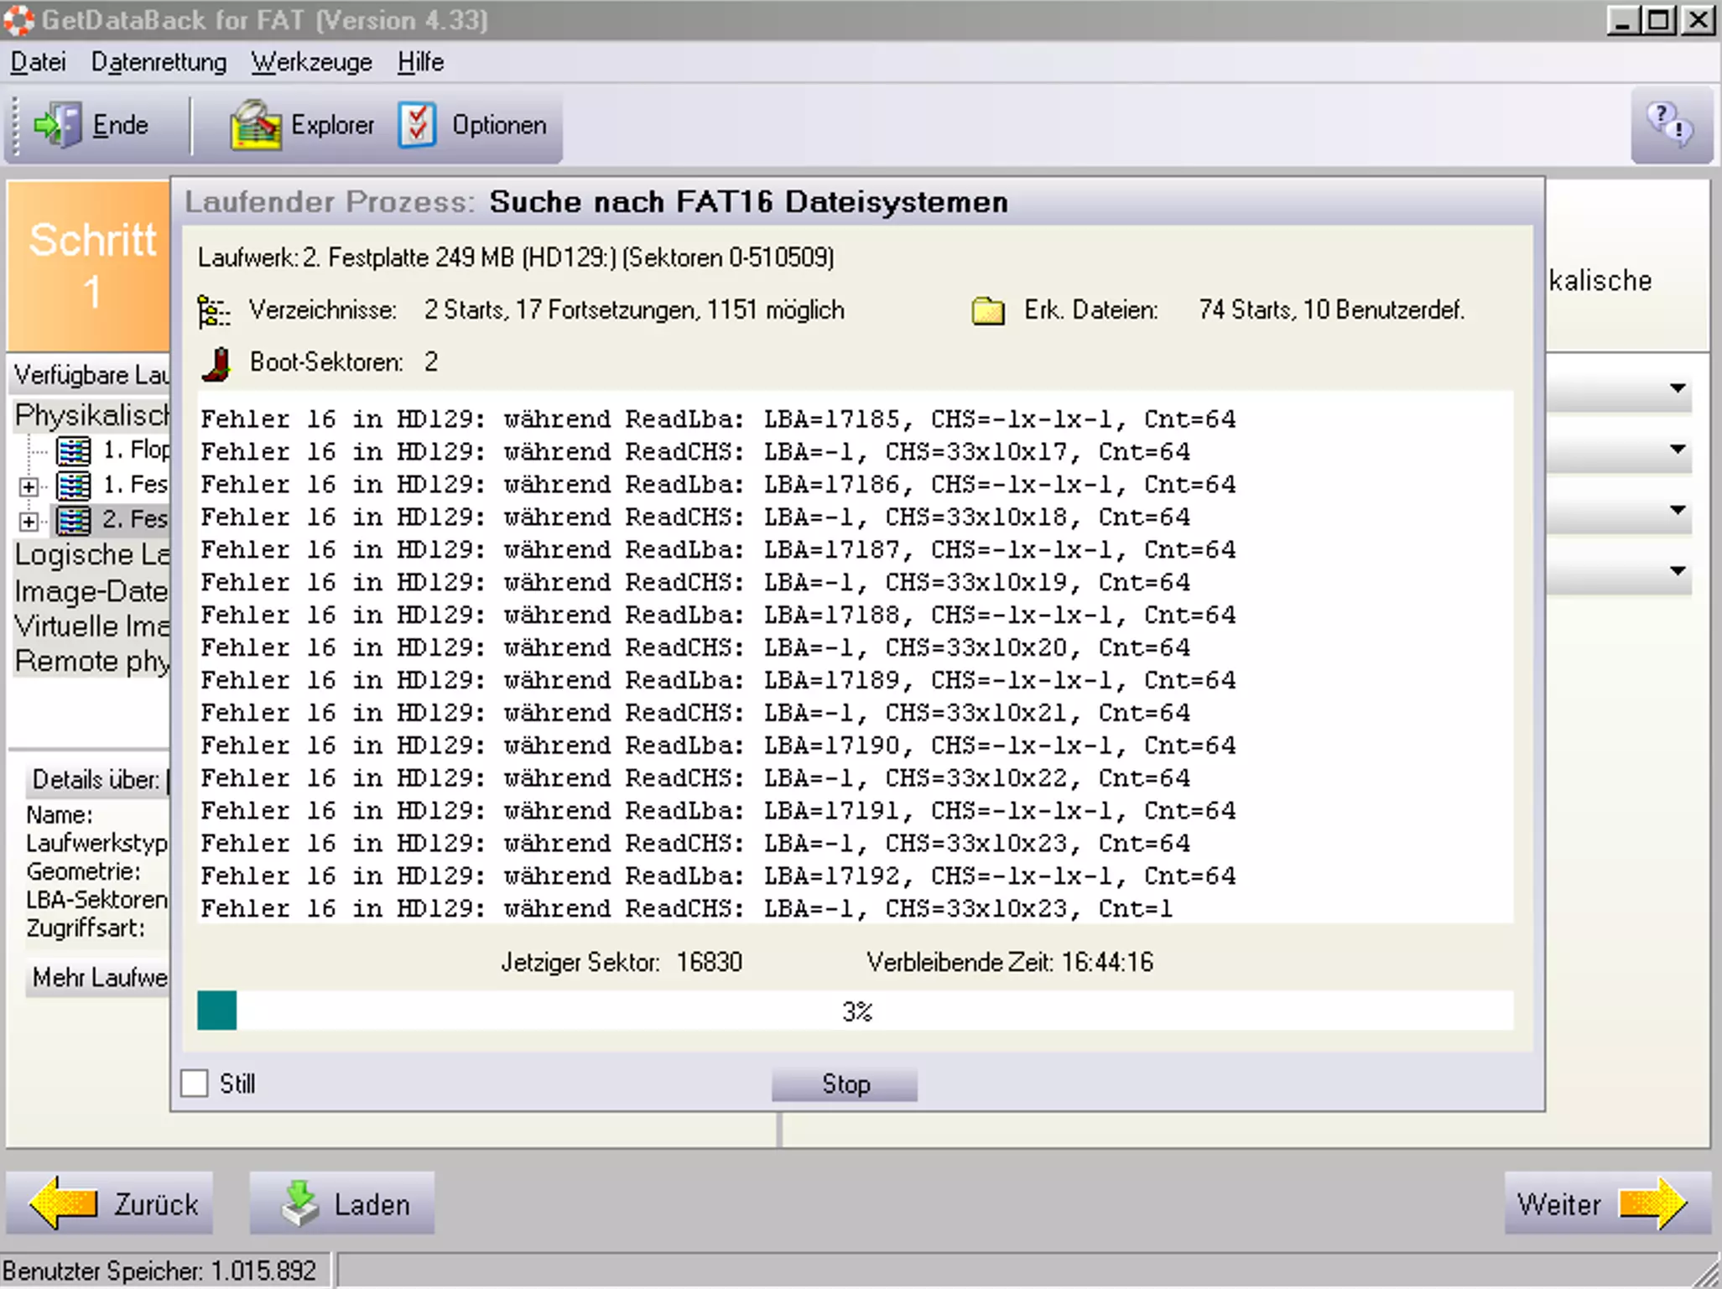The image size is (1722, 1289).
Task: Click log line with LBA=17185
Action: [718, 418]
